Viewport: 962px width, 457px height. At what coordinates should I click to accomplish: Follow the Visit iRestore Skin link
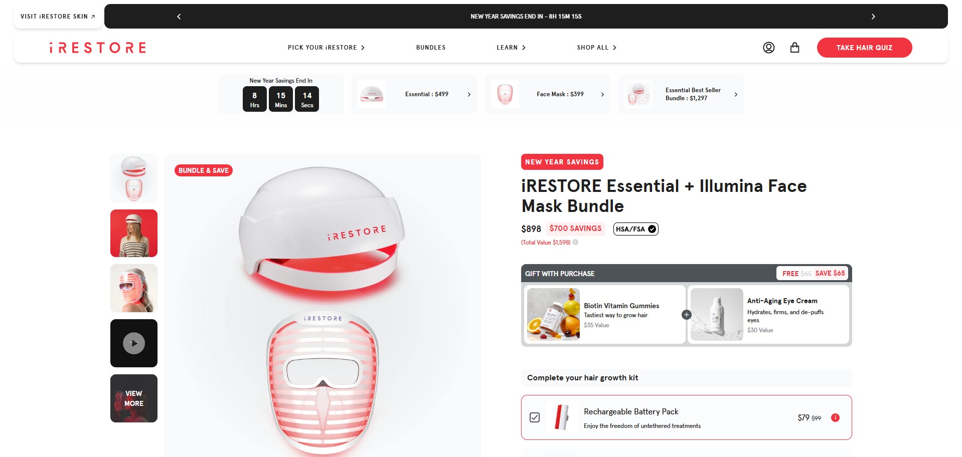pyautogui.click(x=58, y=17)
